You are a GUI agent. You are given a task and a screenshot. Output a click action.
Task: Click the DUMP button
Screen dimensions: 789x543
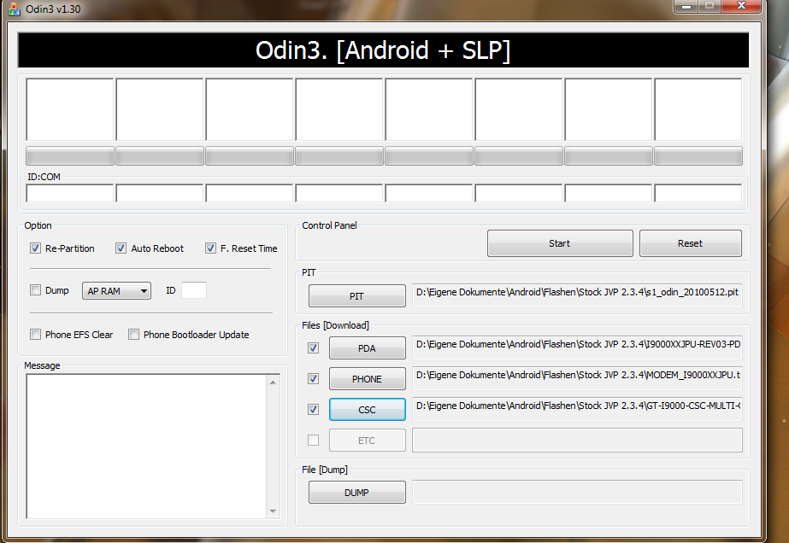(356, 493)
